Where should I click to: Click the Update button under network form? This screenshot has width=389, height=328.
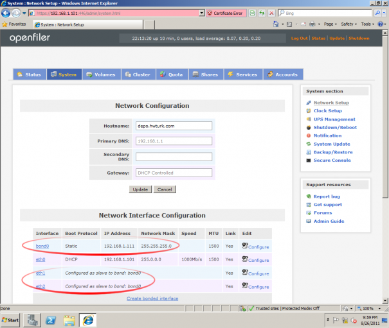(140, 189)
